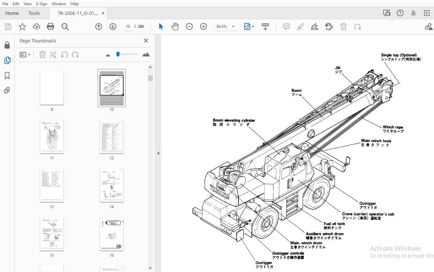Activate the Hand pan tool
Viewport: 434px width, 272px height.
pyautogui.click(x=175, y=27)
